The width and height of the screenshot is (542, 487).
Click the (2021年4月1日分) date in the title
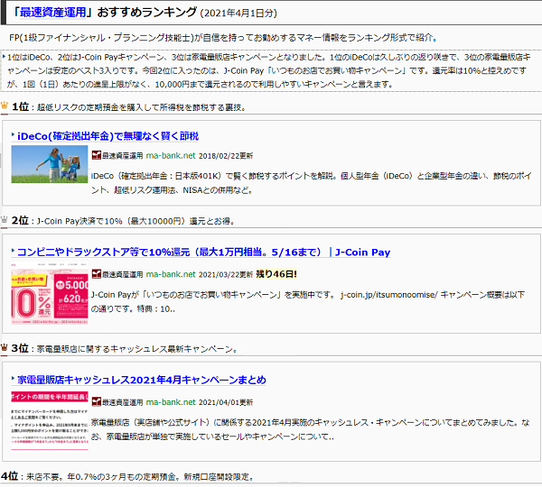pyautogui.click(x=238, y=14)
